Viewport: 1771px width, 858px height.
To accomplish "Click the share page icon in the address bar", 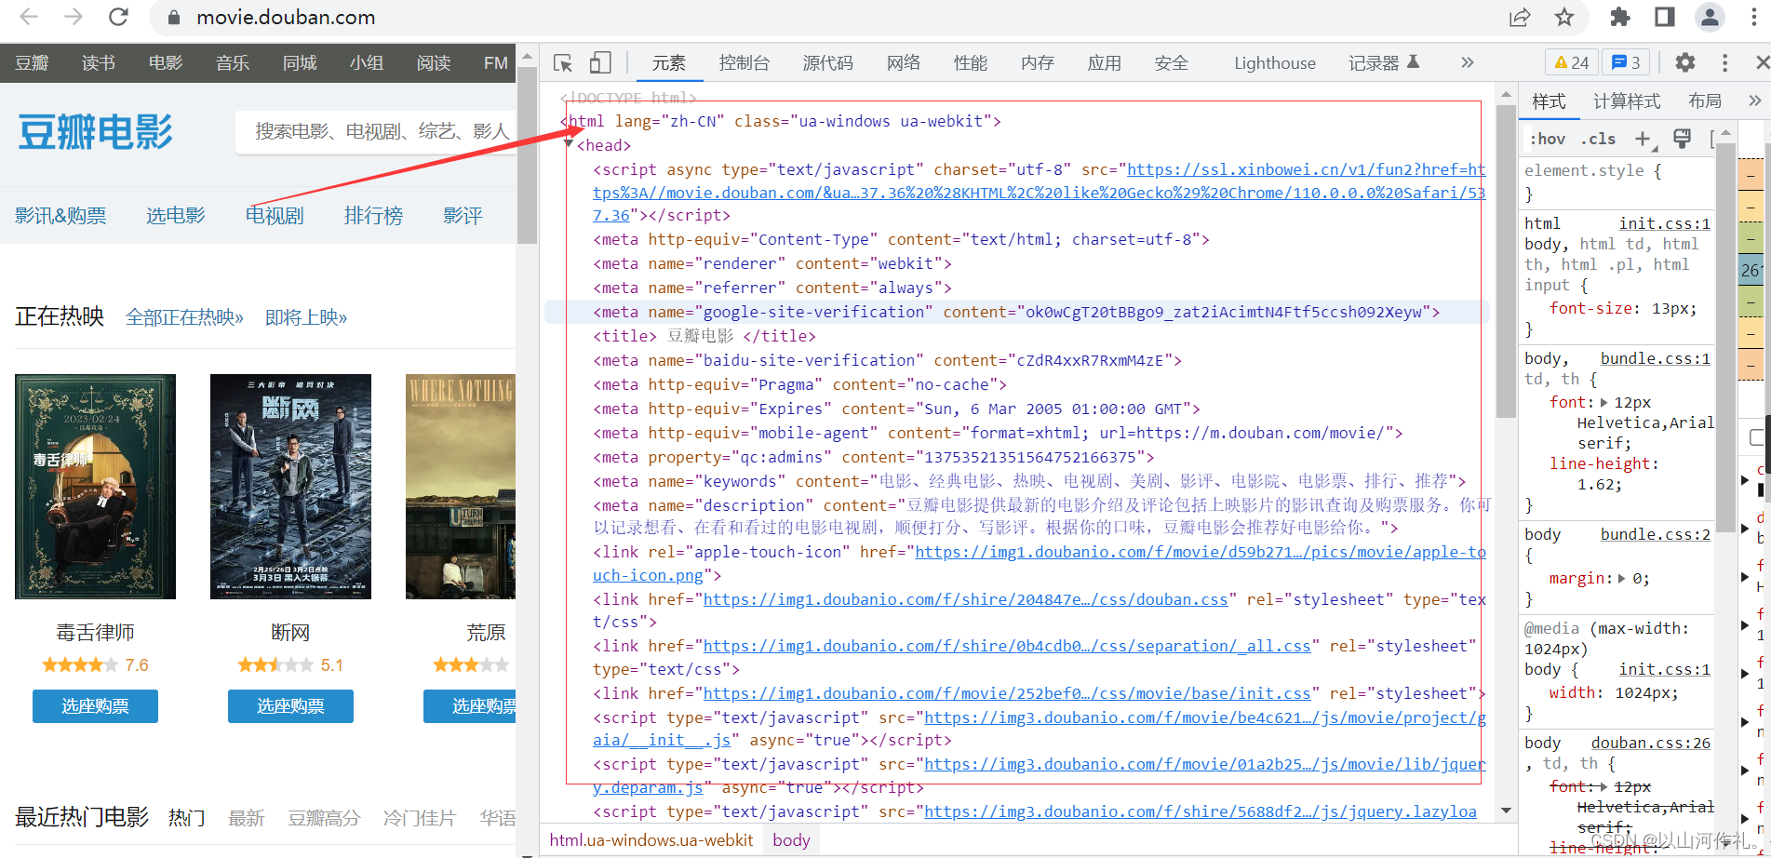I will [1520, 17].
